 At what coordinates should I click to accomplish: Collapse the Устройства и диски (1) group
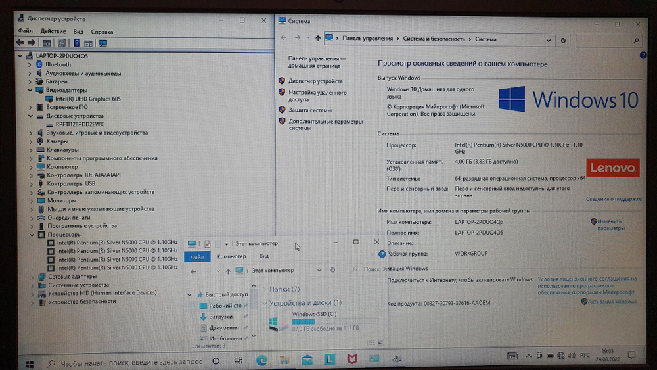click(264, 303)
